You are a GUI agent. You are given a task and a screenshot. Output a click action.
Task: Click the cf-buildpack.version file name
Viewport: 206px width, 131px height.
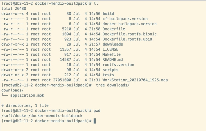(125, 19)
